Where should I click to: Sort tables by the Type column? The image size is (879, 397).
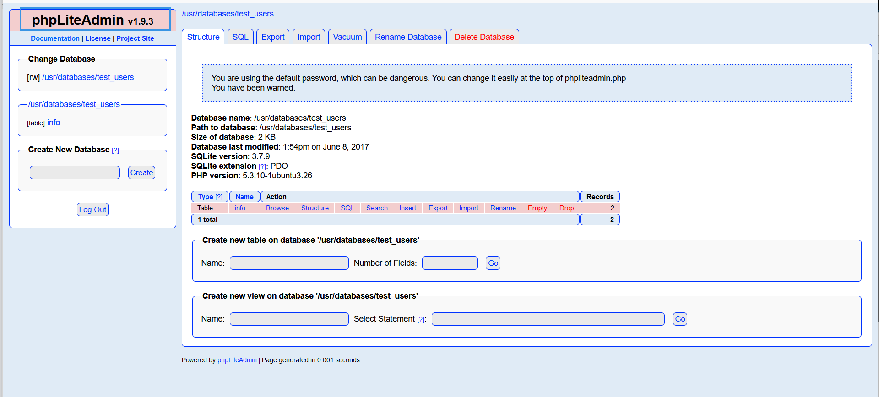pos(206,197)
